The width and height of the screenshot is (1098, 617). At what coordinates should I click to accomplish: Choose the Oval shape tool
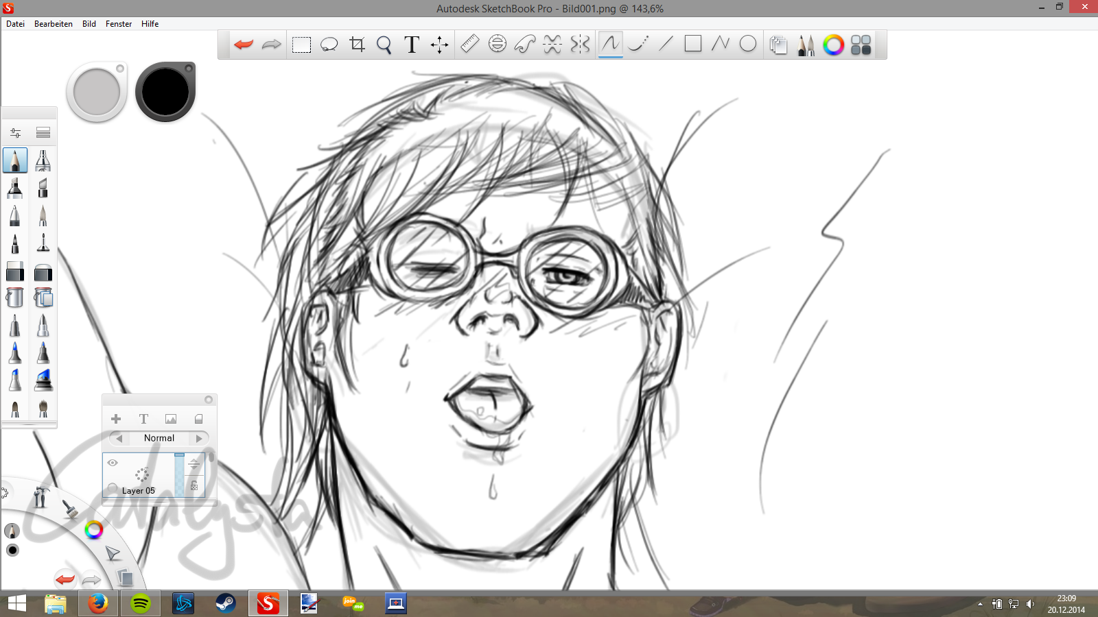pyautogui.click(x=748, y=44)
